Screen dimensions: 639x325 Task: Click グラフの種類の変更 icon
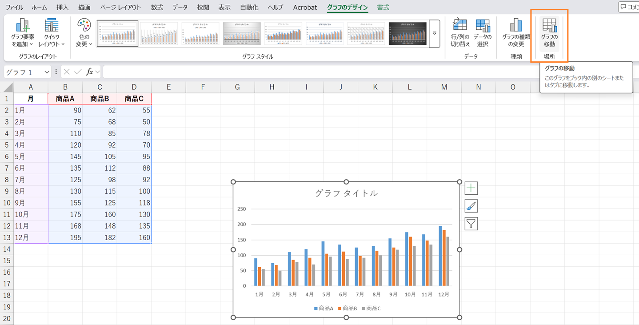(516, 33)
